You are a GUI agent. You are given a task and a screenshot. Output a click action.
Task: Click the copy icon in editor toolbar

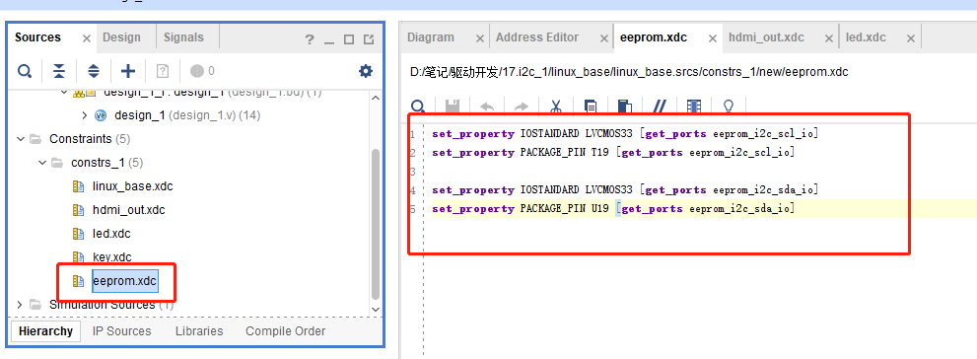click(591, 106)
